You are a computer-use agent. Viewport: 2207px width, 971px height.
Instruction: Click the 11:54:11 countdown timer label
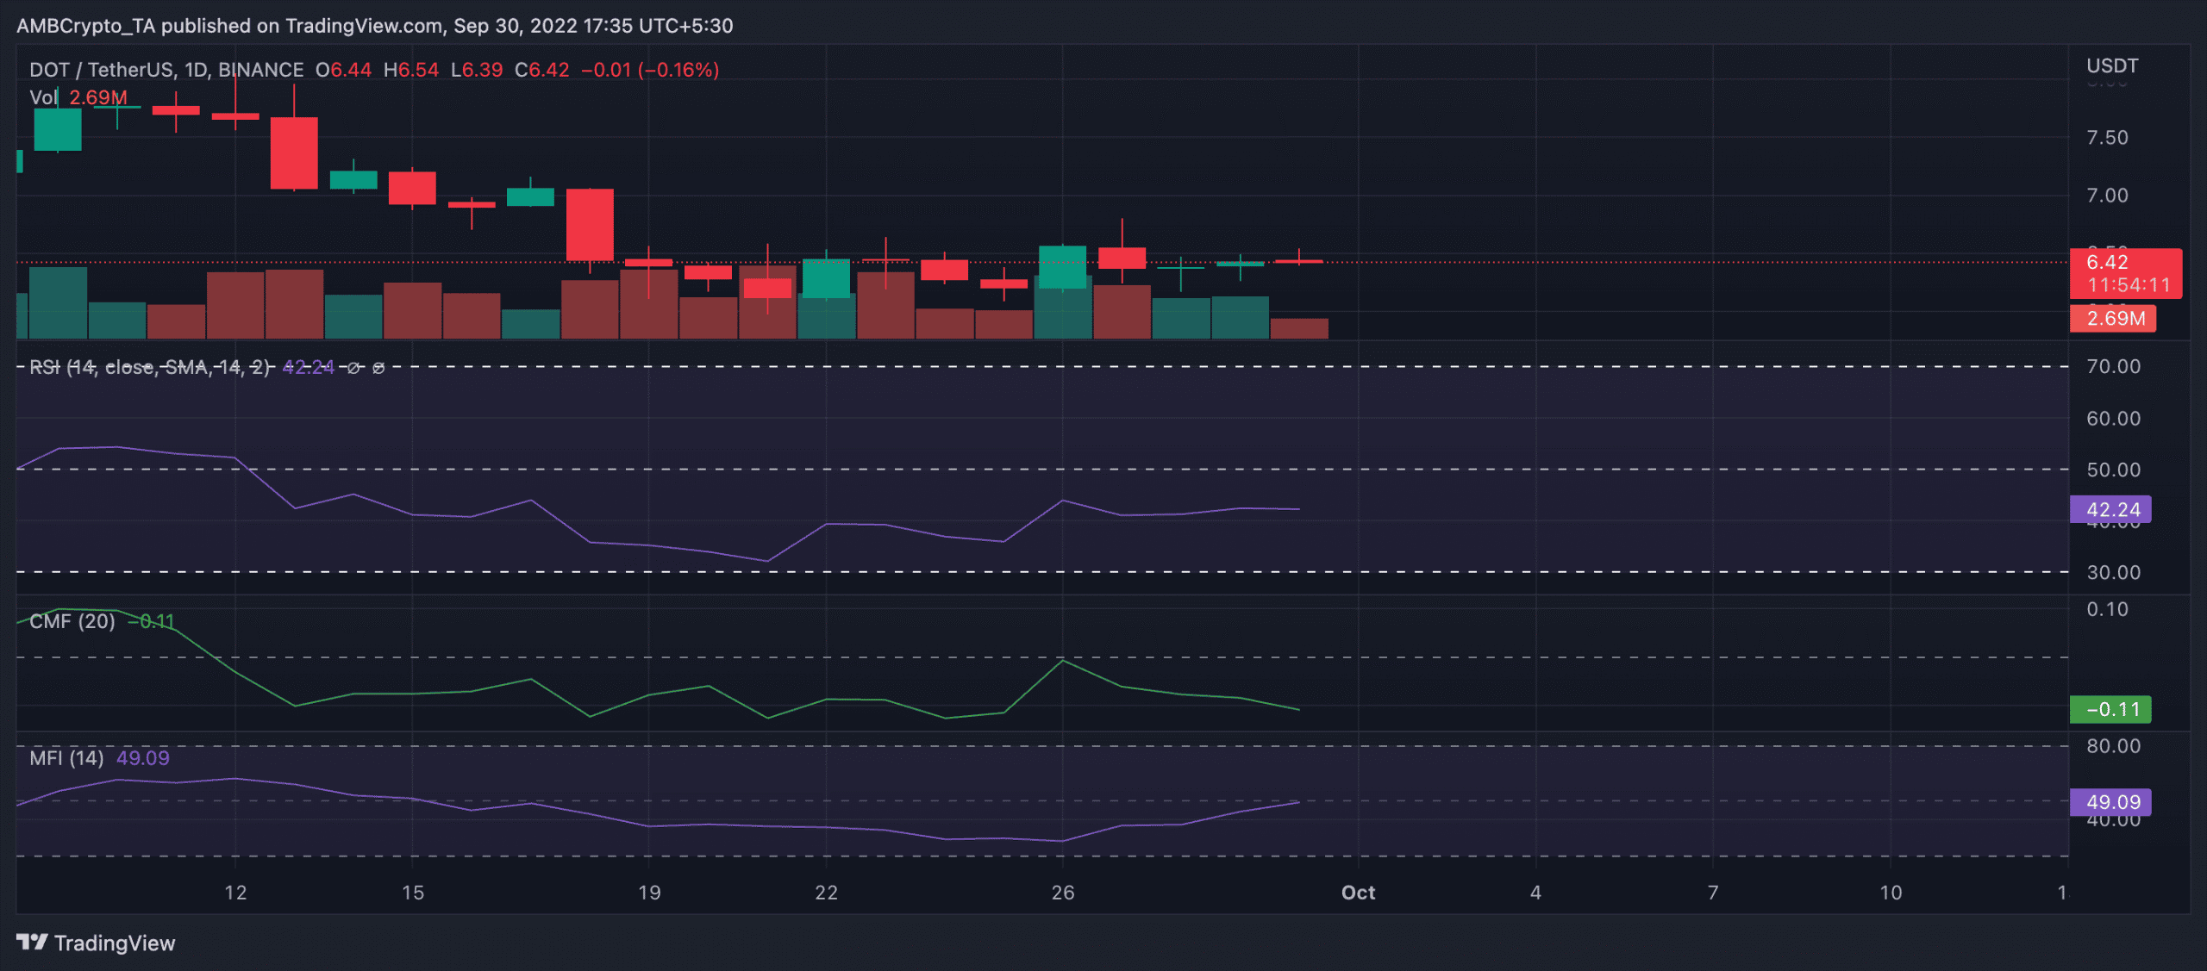coord(2129,285)
